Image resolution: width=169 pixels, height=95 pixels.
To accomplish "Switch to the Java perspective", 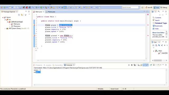I will (x=156, y=7).
